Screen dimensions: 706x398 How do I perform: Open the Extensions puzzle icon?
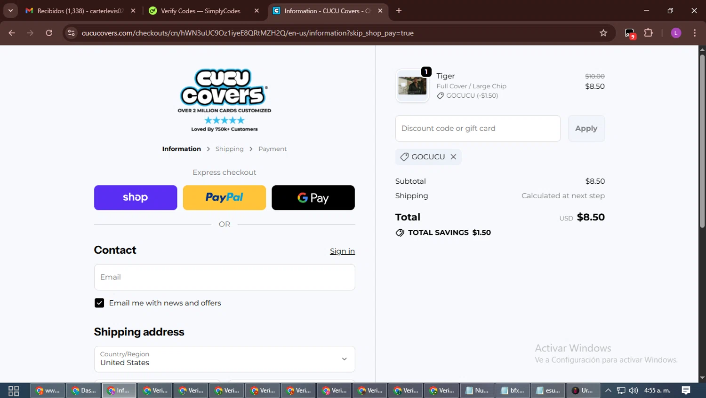pyautogui.click(x=649, y=33)
